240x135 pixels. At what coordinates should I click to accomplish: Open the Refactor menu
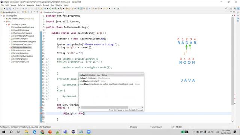tap(21, 5)
